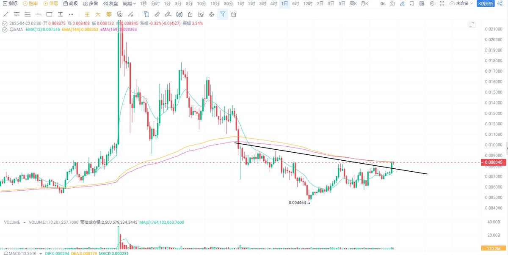The height and width of the screenshot is (255, 508).
Task: Take a chart screenshot with camera icon
Action: click(x=392, y=3)
